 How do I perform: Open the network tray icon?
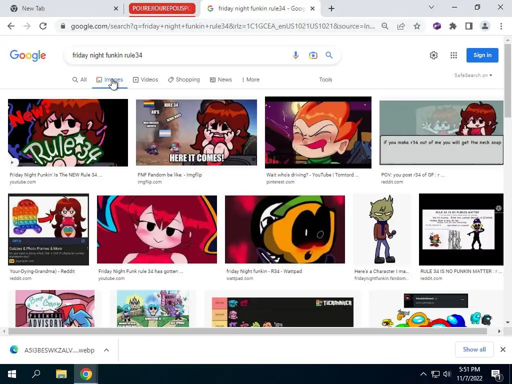click(x=435, y=374)
